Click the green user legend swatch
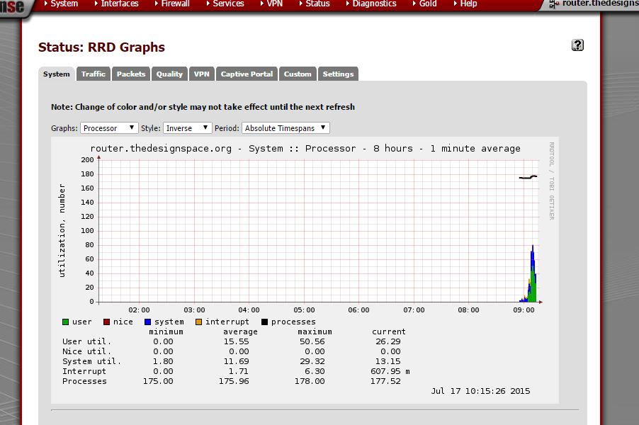Viewport: 639px width, 425px height. pyautogui.click(x=66, y=322)
